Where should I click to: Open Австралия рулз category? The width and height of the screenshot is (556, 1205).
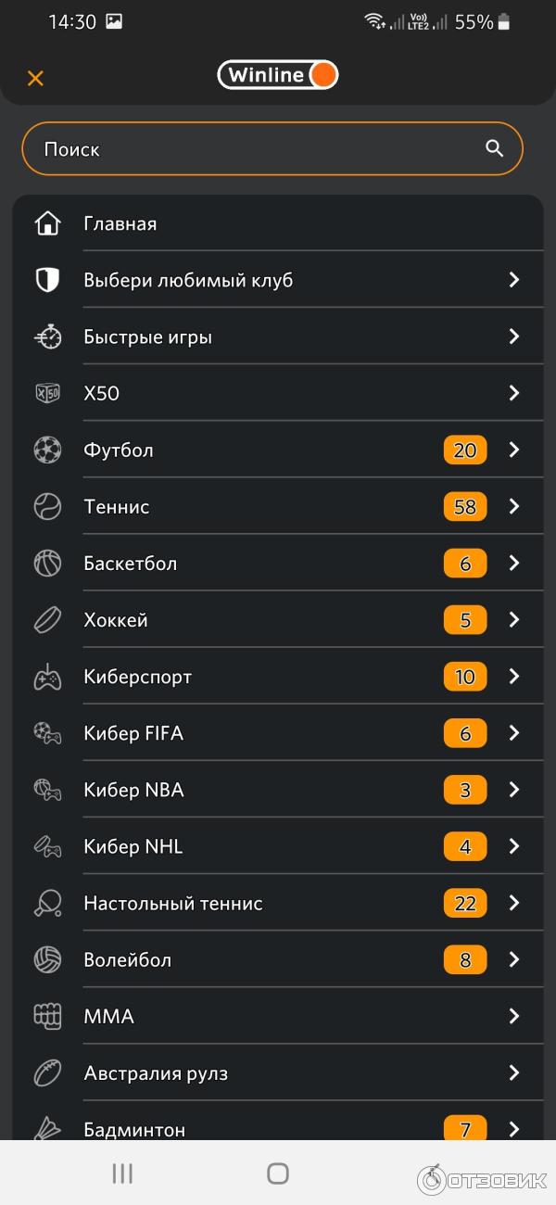click(x=156, y=1073)
